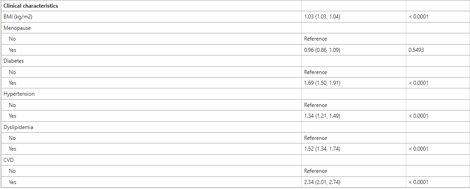470x189 pixels.
Task: Click the BMI (kg/m2) row label
Action: pyautogui.click(x=18, y=17)
